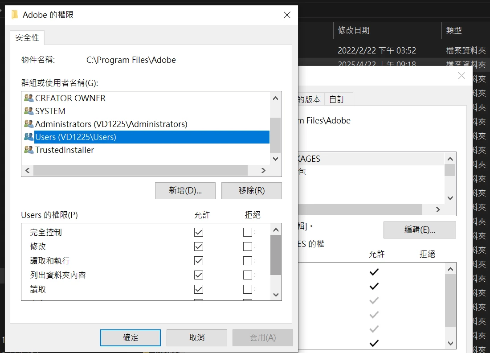This screenshot has width=490, height=353.
Task: Click the SYSTEM group icon
Action: (29, 111)
